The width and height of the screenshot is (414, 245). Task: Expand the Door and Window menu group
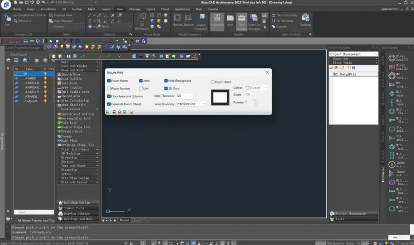78,66
